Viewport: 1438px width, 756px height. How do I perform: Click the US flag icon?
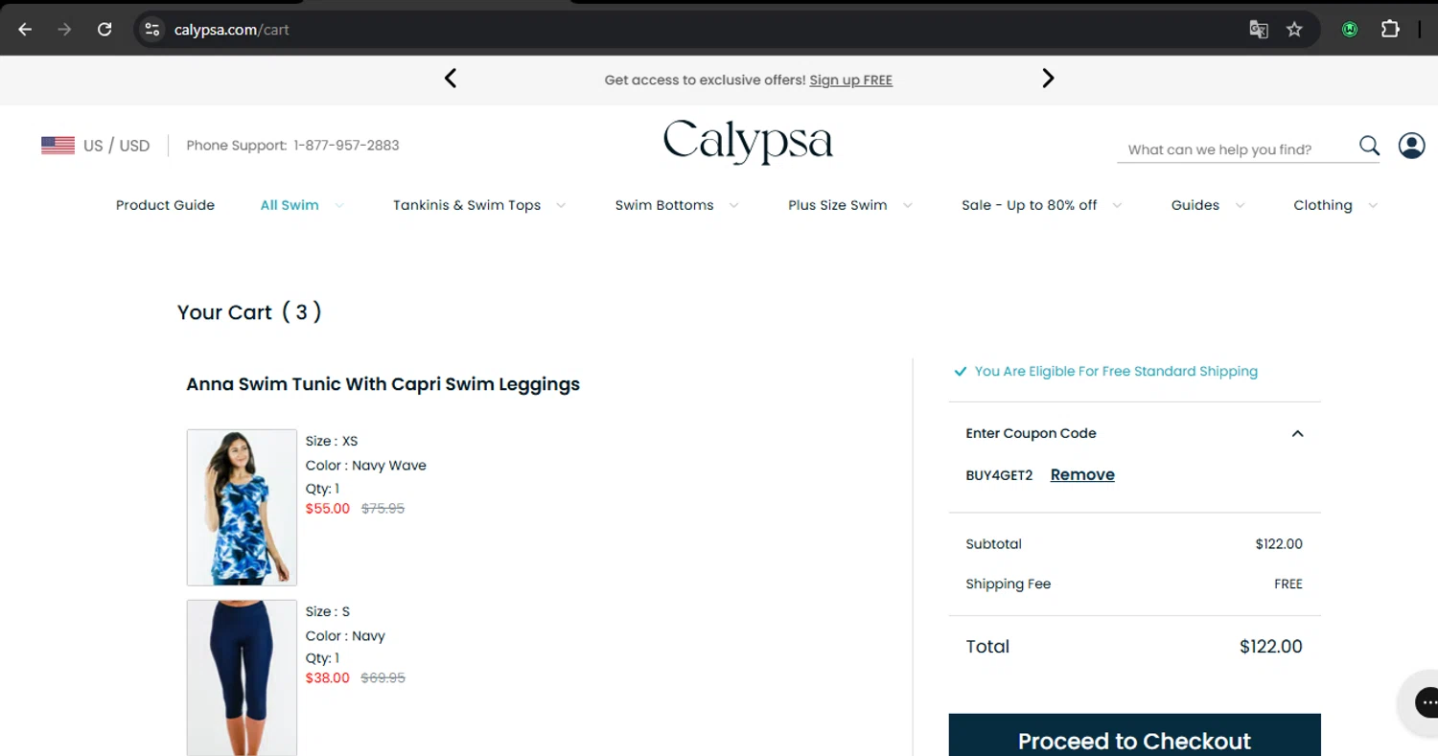(x=58, y=146)
